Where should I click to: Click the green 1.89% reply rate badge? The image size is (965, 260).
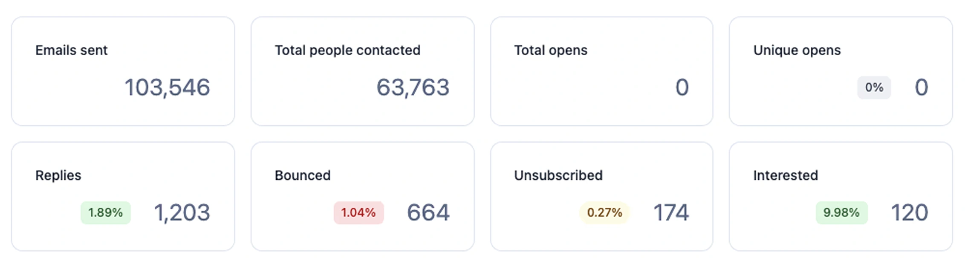105,212
